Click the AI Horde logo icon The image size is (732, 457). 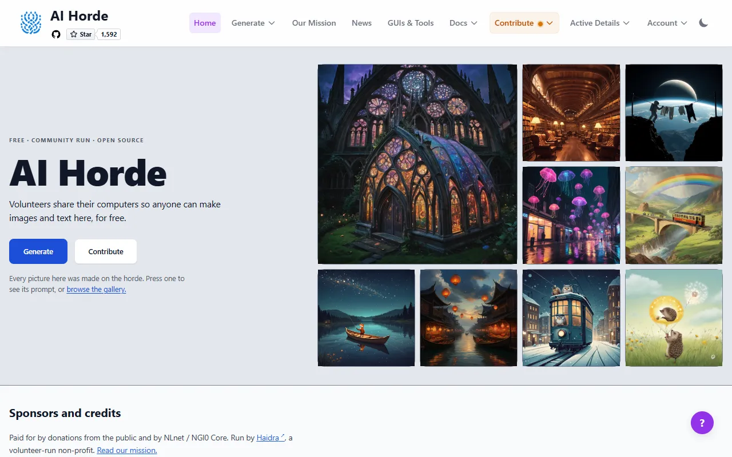pyautogui.click(x=31, y=23)
